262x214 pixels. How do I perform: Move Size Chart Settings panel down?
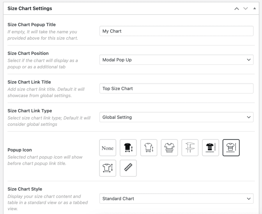click(245, 8)
